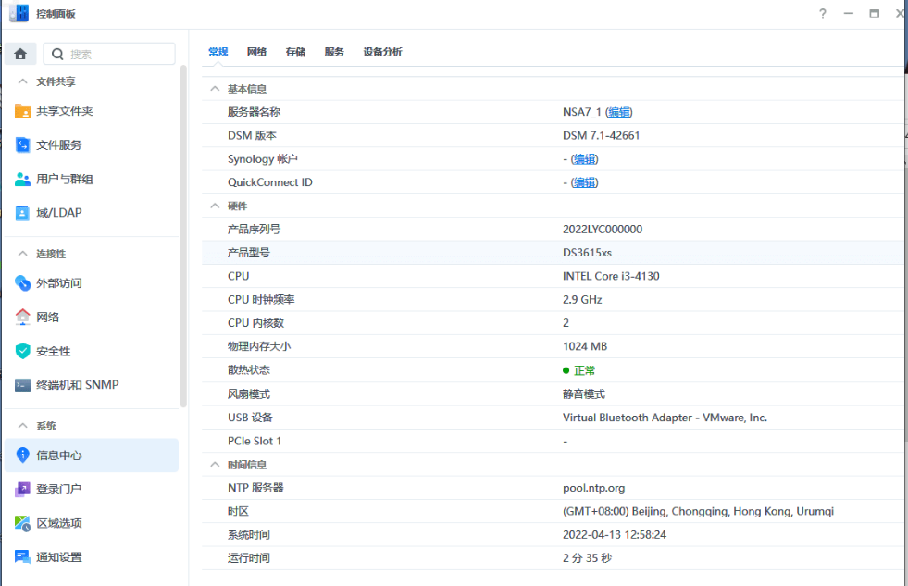Image resolution: width=908 pixels, height=586 pixels.
Task: Switch to the Network (网络) tab
Action: coord(256,52)
